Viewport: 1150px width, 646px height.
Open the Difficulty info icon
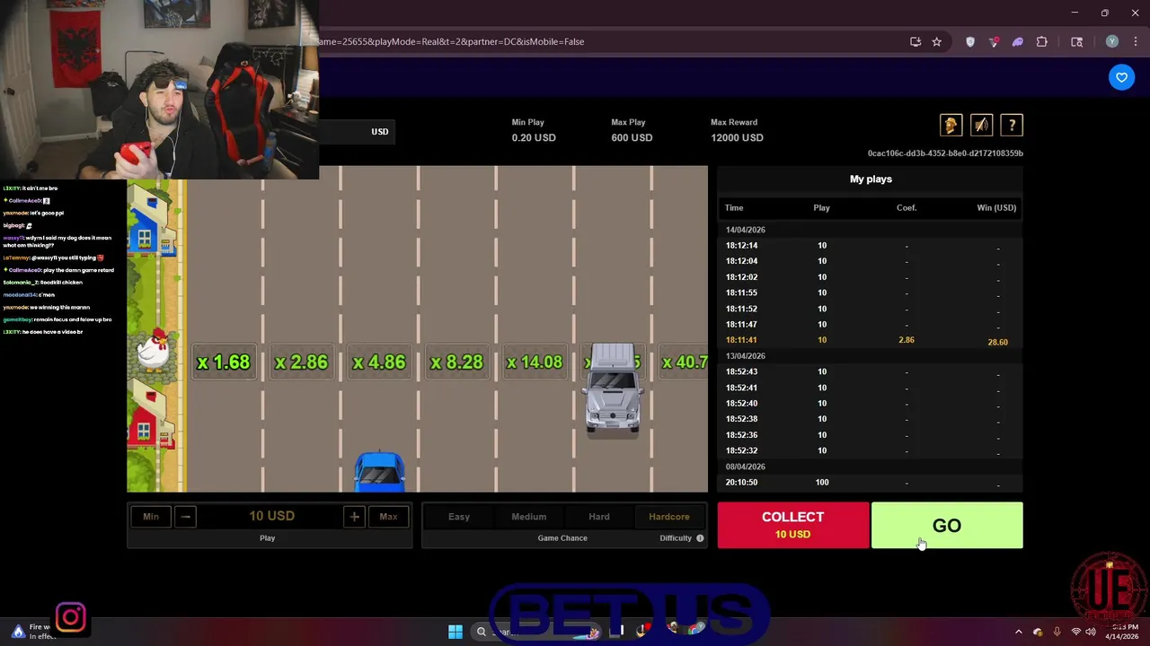[x=700, y=538]
